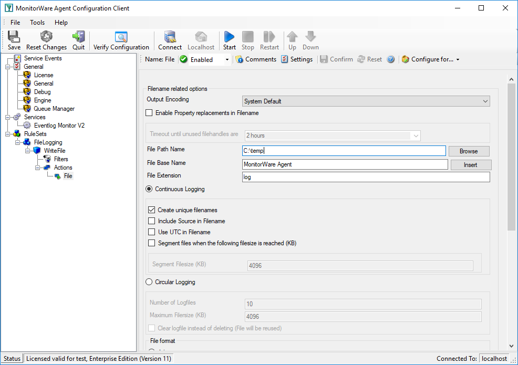
Task: Open the Help menu
Action: [x=61, y=23]
